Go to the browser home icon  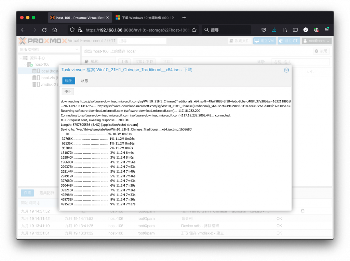coord(55,30)
